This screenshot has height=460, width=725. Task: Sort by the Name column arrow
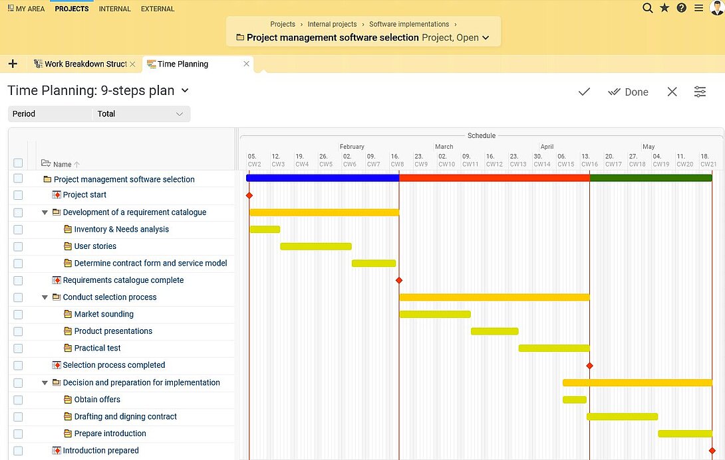click(76, 164)
